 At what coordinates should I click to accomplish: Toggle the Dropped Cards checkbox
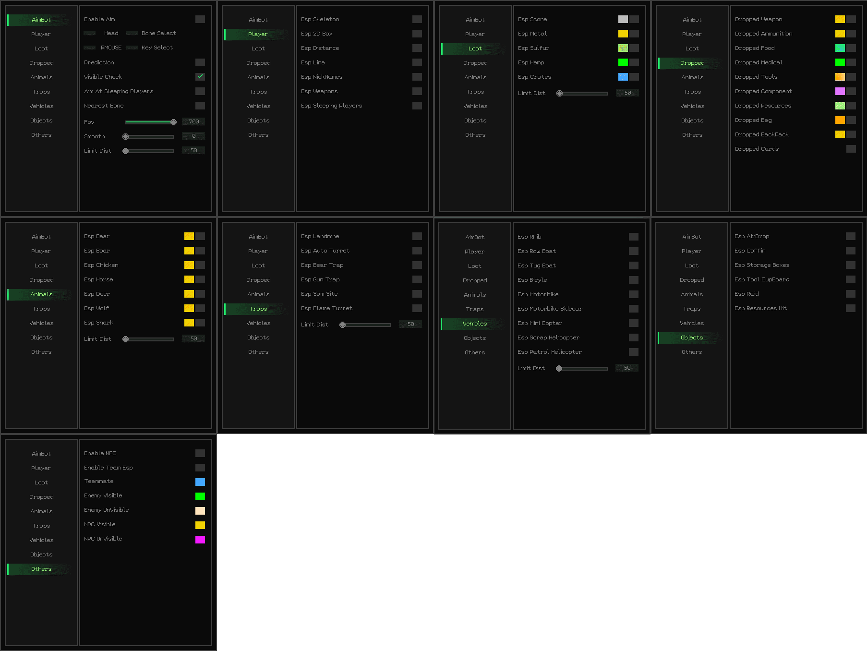[851, 149]
